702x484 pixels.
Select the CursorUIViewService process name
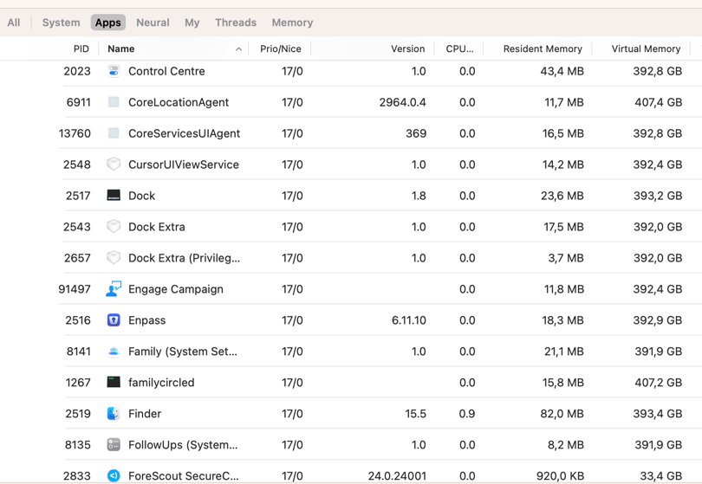[184, 165]
